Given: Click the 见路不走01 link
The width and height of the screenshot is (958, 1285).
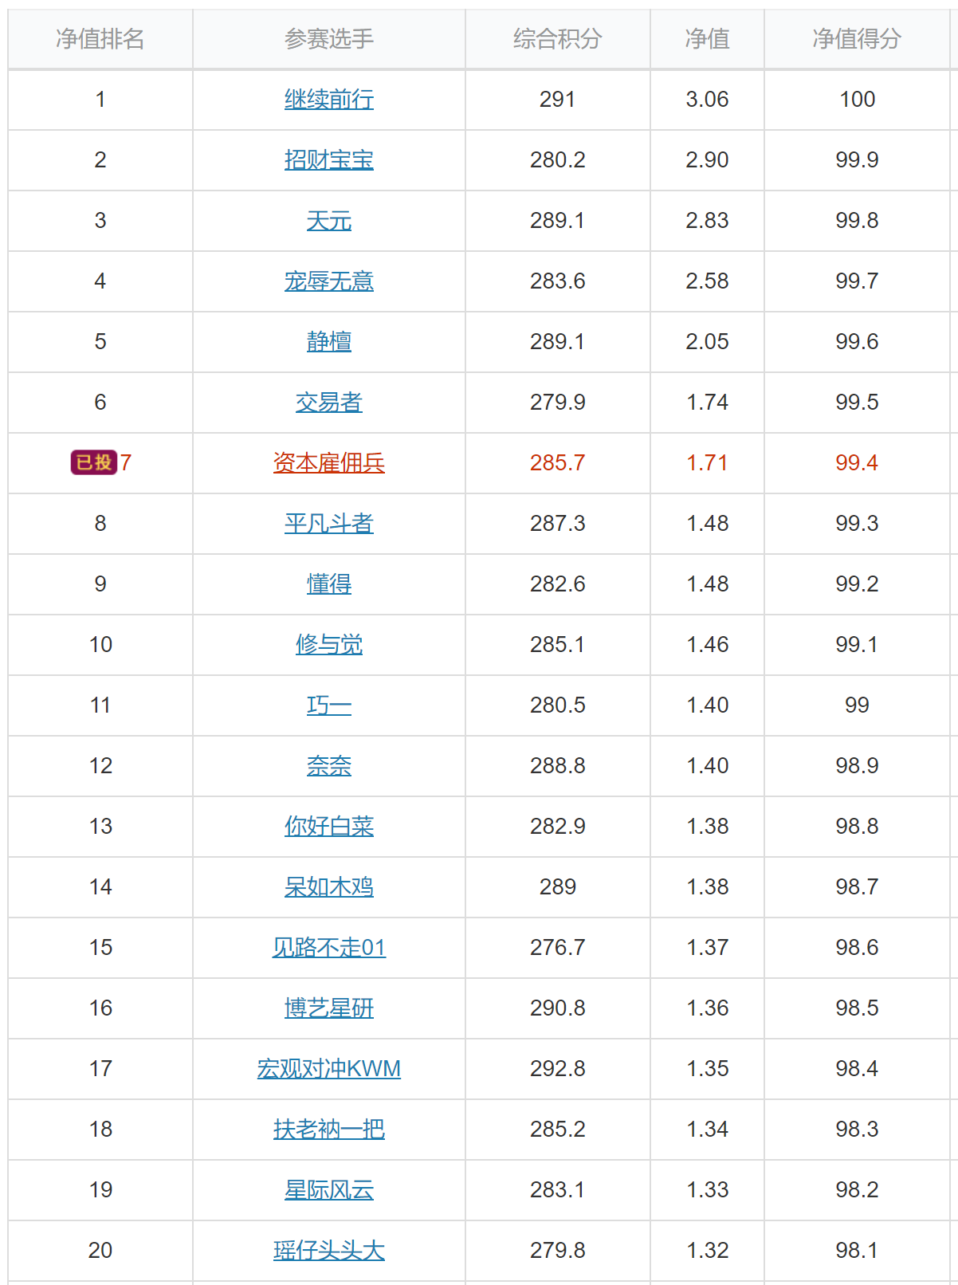Looking at the screenshot, I should 329,947.
